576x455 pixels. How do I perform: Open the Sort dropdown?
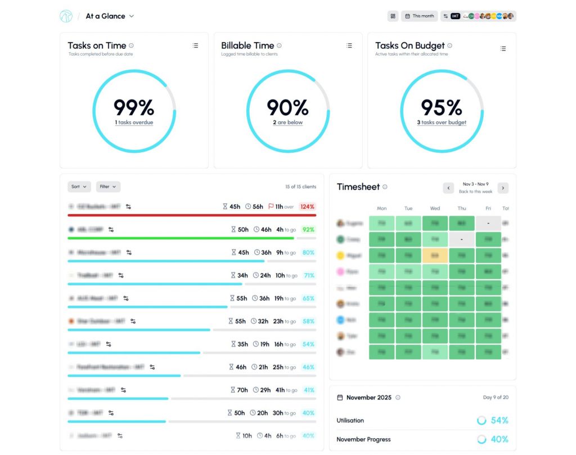[79, 186]
